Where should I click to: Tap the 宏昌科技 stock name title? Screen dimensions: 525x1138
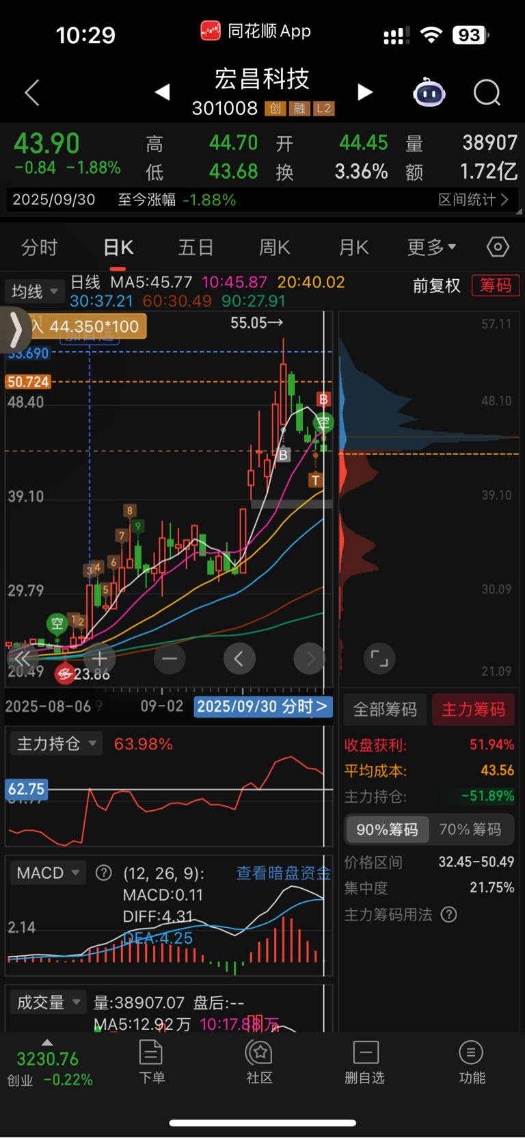click(262, 79)
